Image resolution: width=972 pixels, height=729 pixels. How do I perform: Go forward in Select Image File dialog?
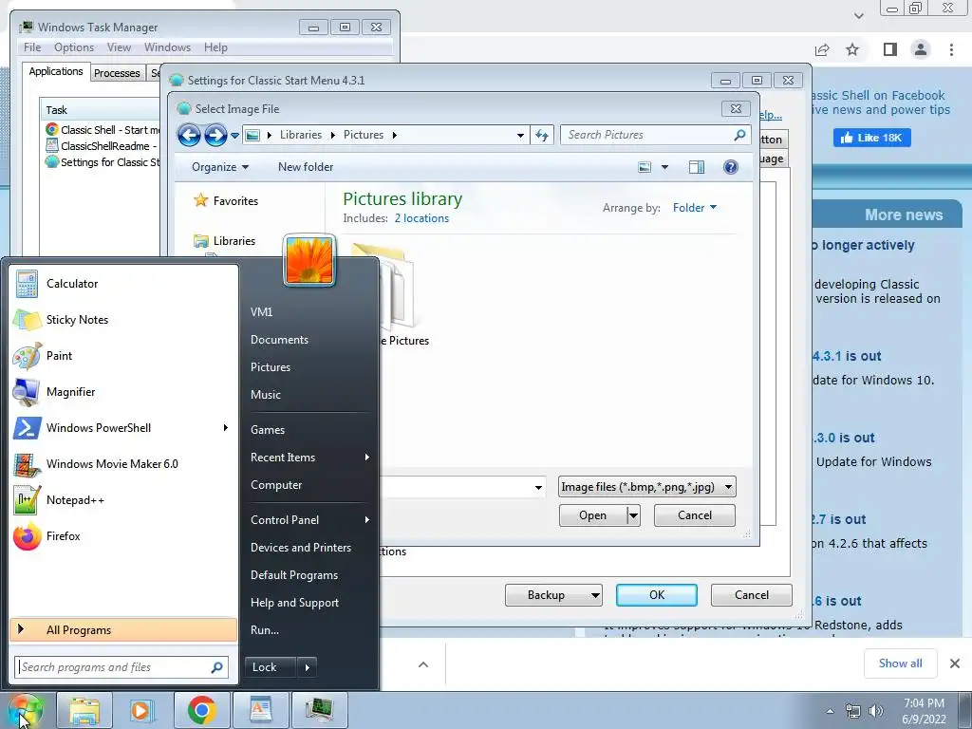215,135
